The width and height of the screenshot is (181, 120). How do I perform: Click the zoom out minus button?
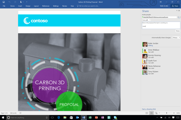pos(160,113)
